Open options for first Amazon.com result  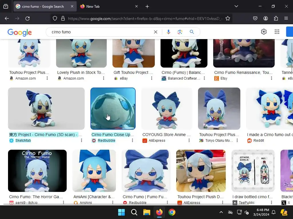tap(47, 78)
